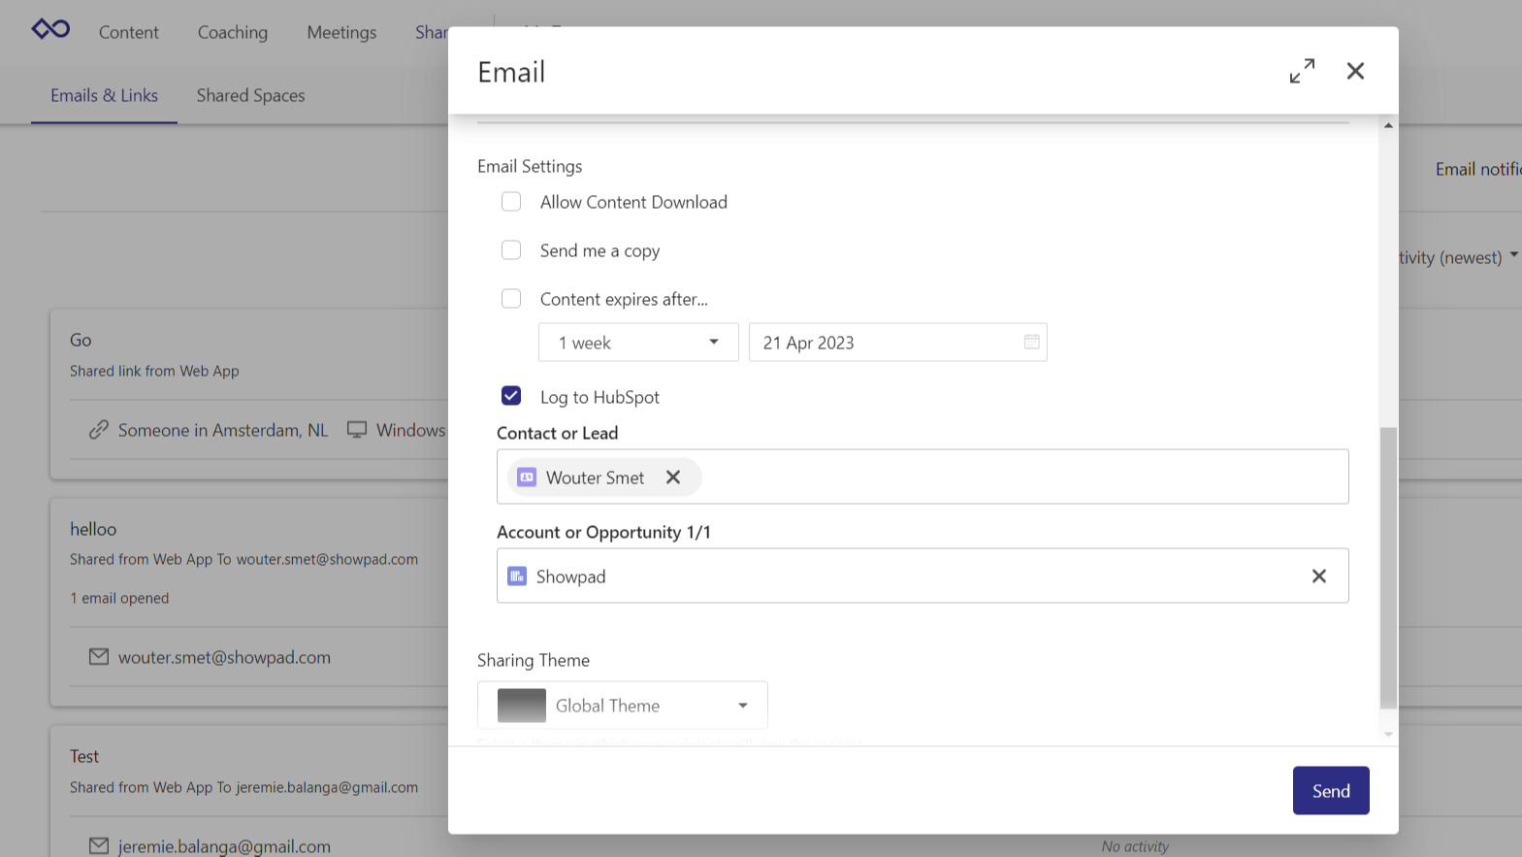Image resolution: width=1522 pixels, height=857 pixels.
Task: Open the Meetings menu
Action: click(341, 32)
